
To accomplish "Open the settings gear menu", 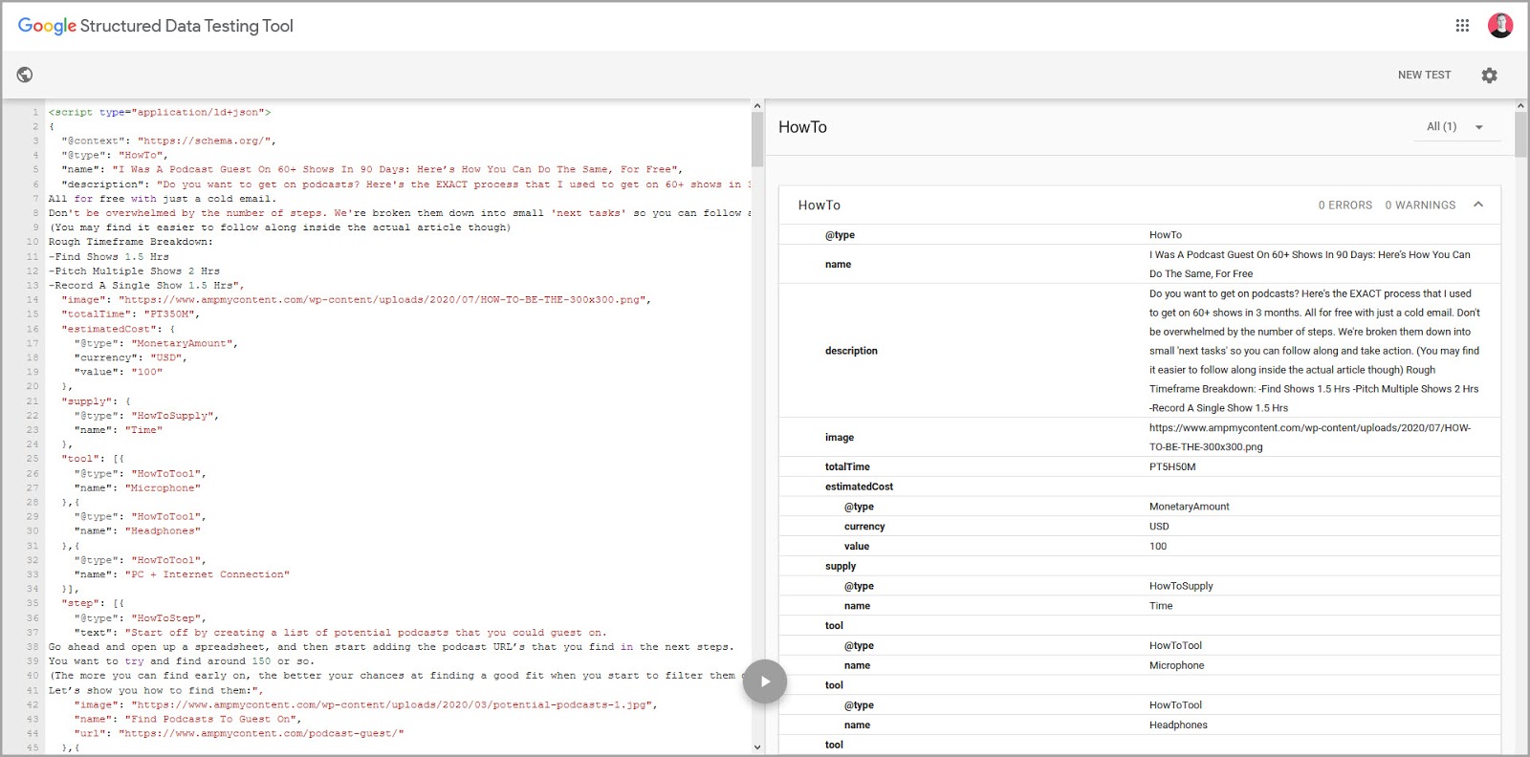I will click(x=1489, y=76).
